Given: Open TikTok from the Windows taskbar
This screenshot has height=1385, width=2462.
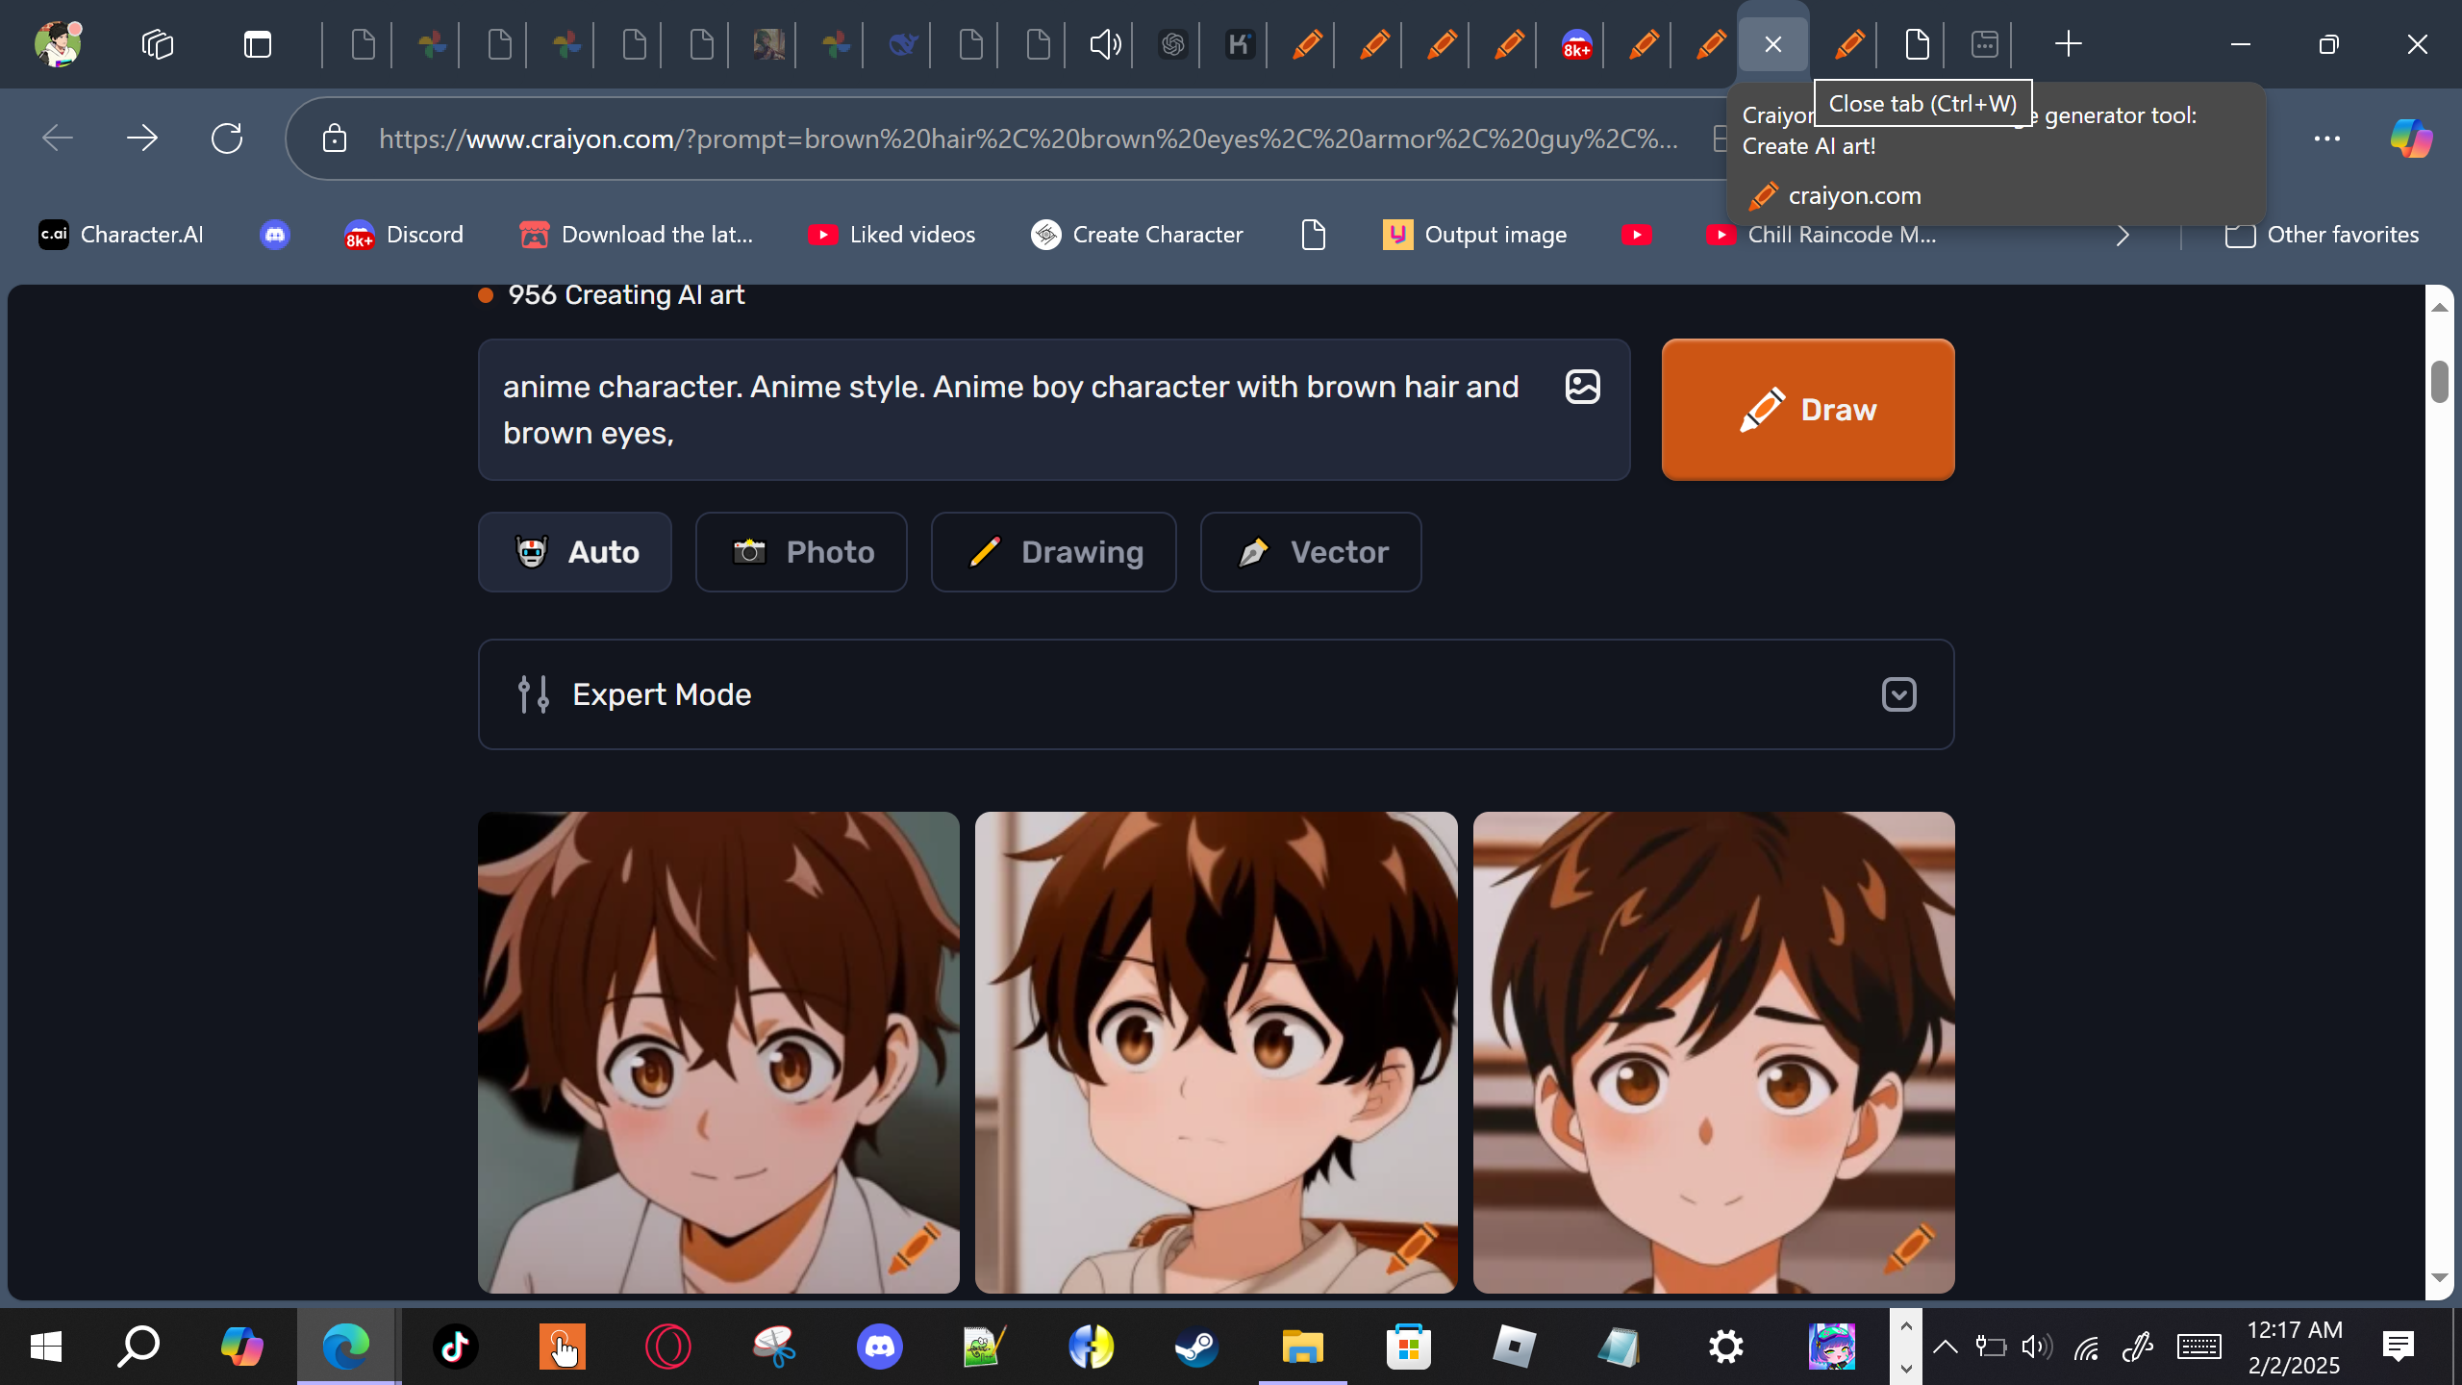Looking at the screenshot, I should [x=455, y=1347].
